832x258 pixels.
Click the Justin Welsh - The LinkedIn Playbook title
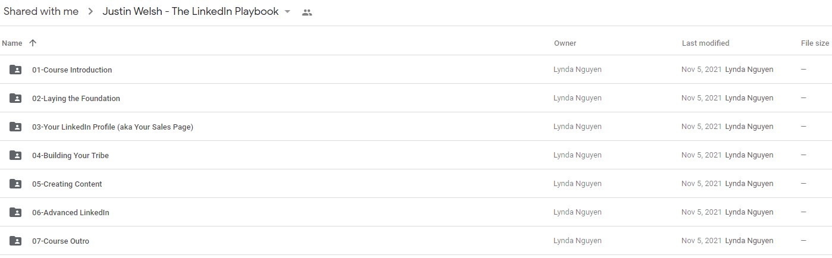[190, 12]
